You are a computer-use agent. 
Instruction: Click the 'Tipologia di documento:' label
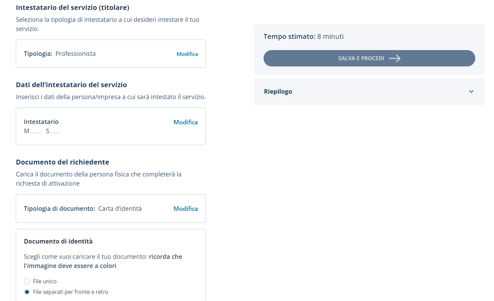point(59,209)
